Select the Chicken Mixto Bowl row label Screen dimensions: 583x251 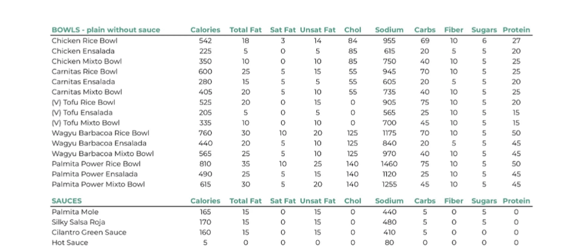point(87,61)
